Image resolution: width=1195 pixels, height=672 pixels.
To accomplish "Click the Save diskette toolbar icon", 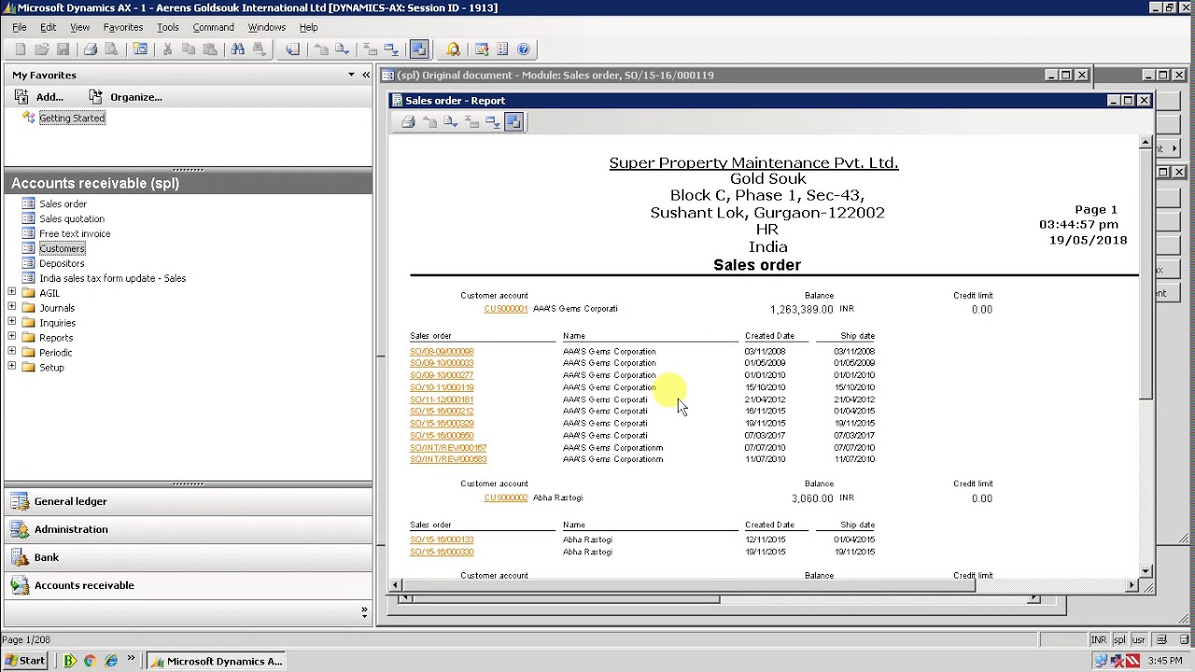I will pos(63,49).
